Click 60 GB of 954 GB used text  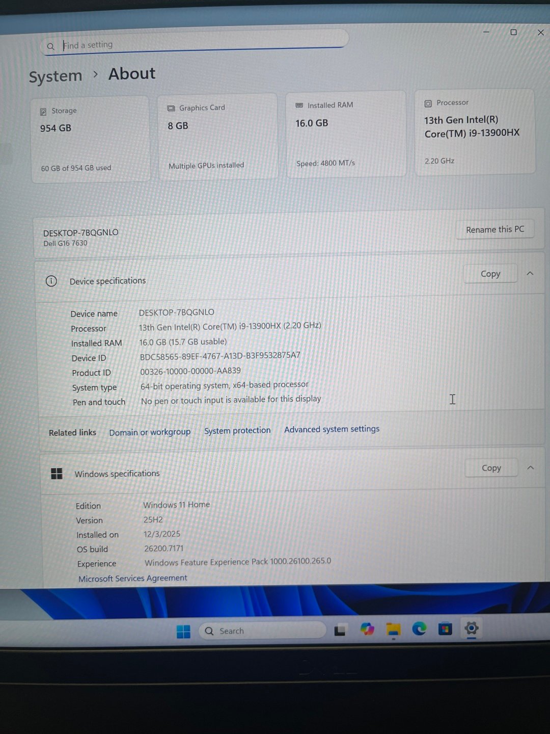click(x=76, y=168)
